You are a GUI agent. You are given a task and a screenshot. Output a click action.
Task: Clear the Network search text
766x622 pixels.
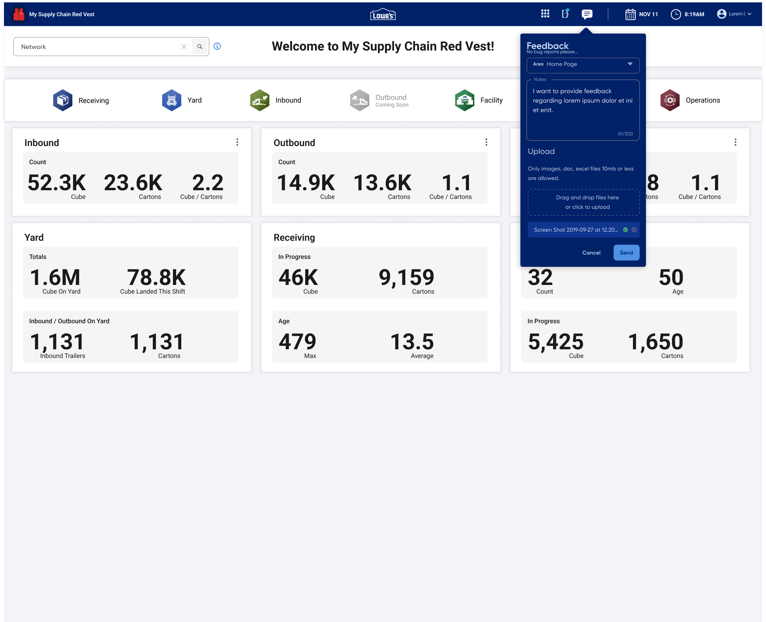point(184,47)
